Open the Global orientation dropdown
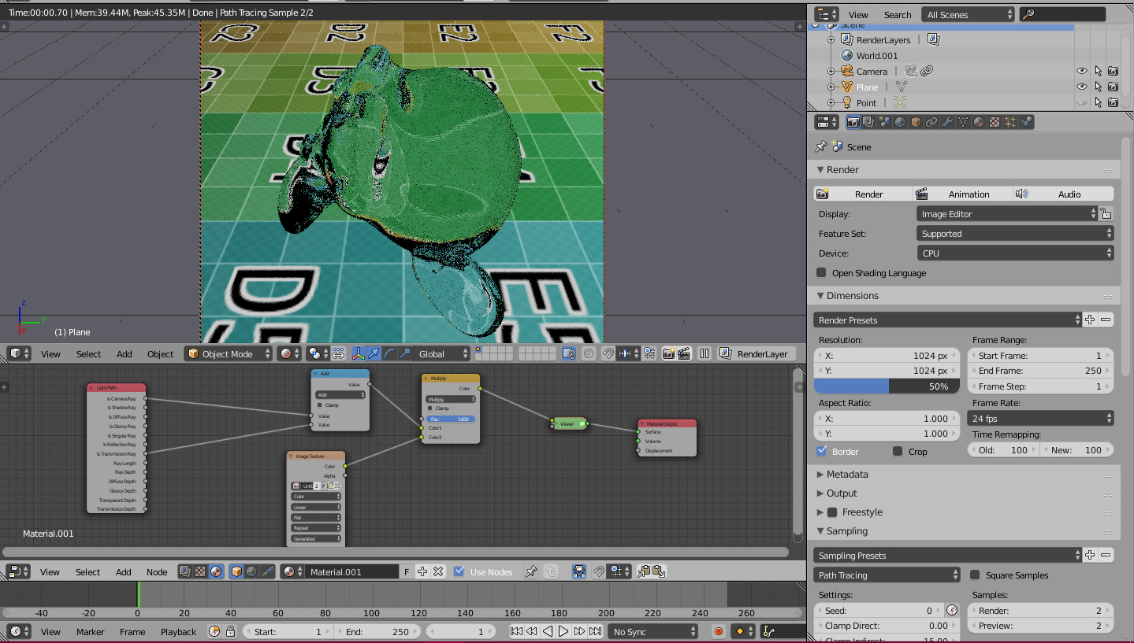Viewport: 1134px width, 643px height. click(x=443, y=353)
